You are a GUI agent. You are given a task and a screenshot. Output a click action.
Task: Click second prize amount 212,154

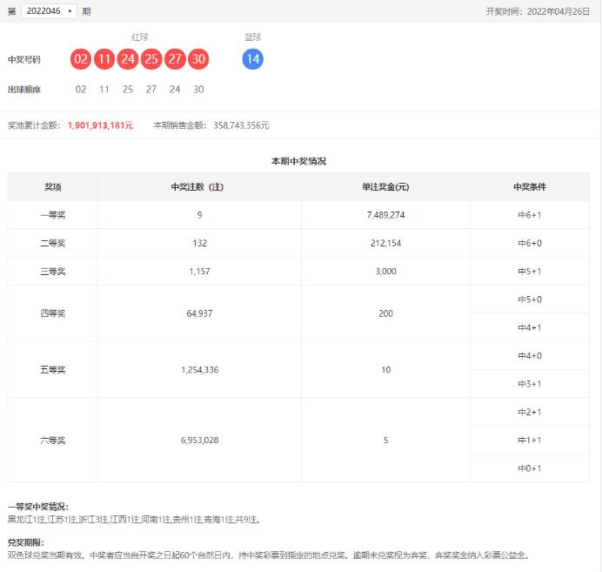click(386, 243)
